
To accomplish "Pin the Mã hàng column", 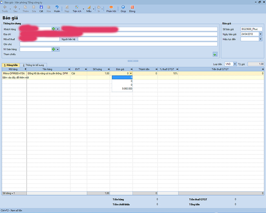I will point(25,69).
